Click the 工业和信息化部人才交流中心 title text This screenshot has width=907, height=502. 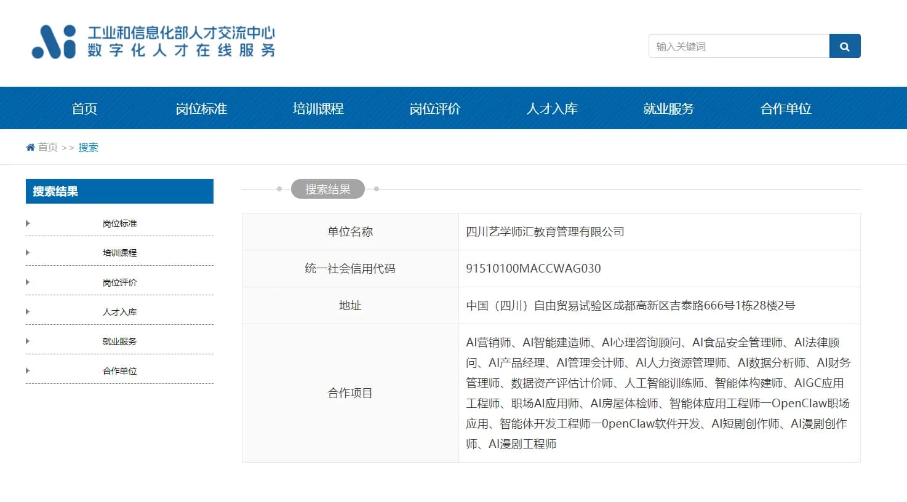pyautogui.click(x=182, y=33)
